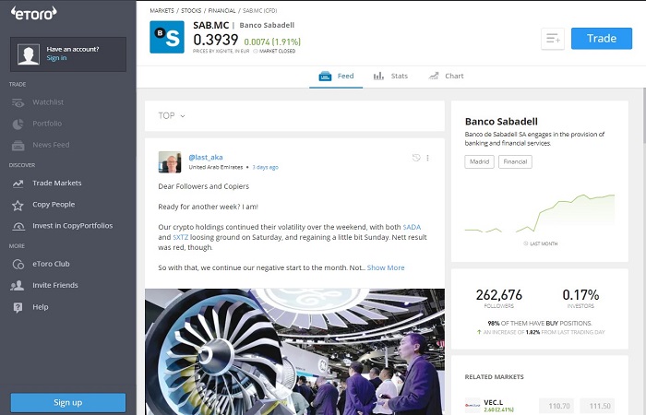
Task: Click the News Feed icon
Action: [x=18, y=146]
